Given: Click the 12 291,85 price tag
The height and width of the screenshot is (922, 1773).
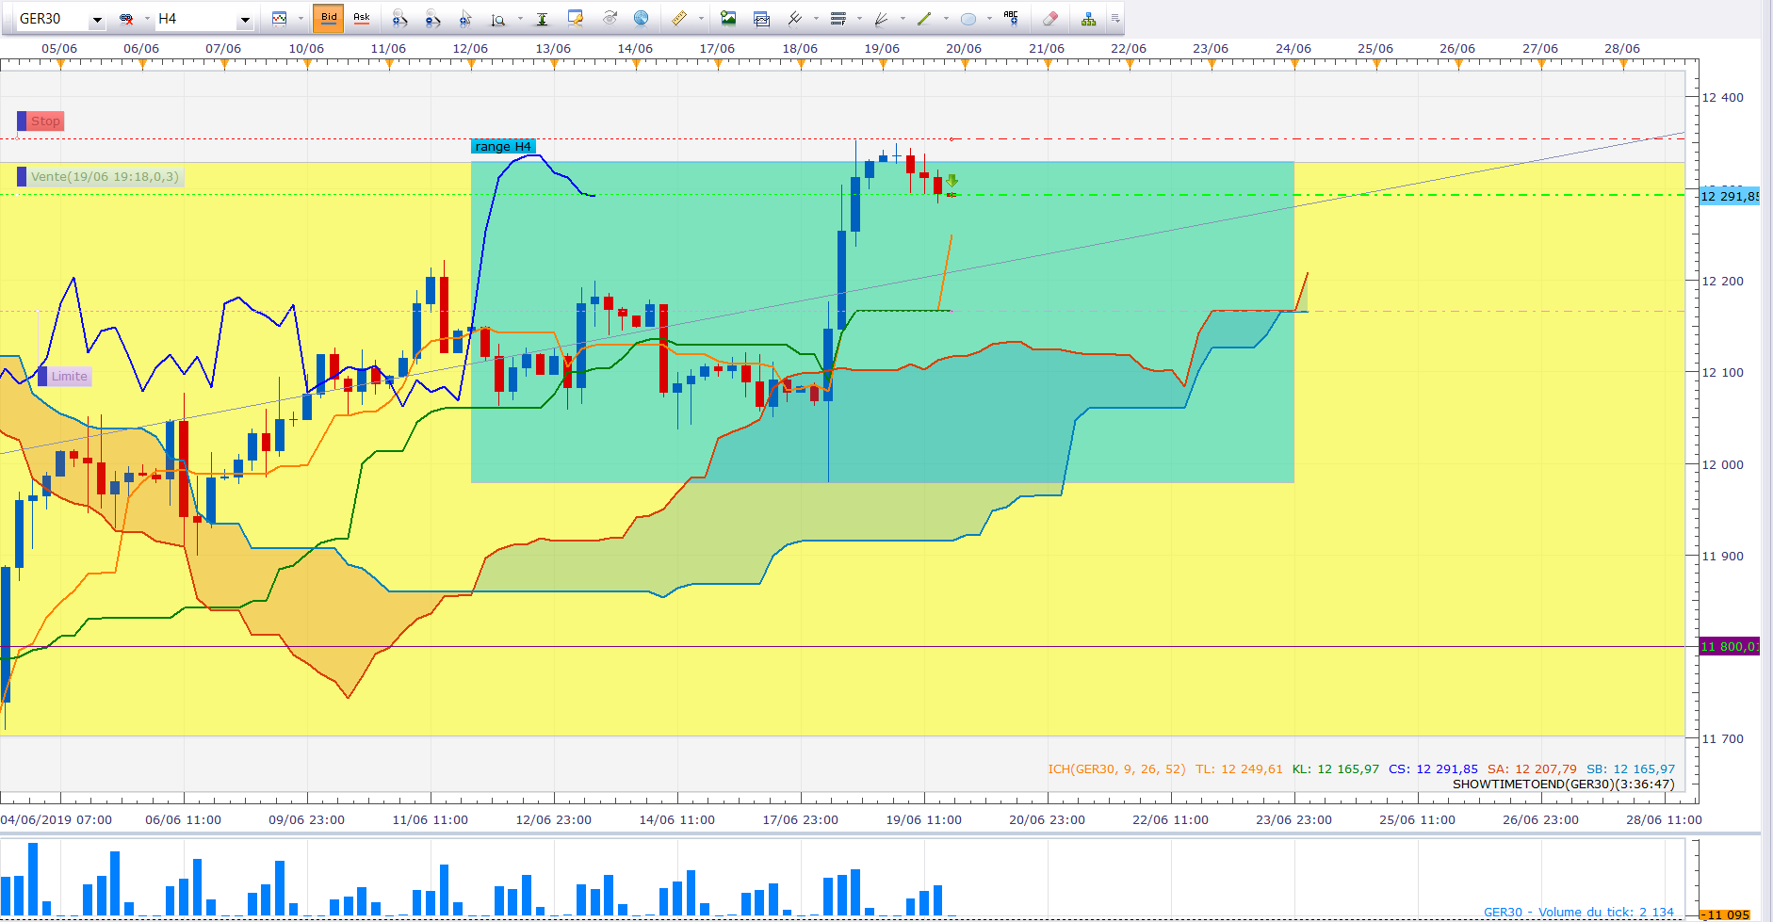Looking at the screenshot, I should (1729, 196).
